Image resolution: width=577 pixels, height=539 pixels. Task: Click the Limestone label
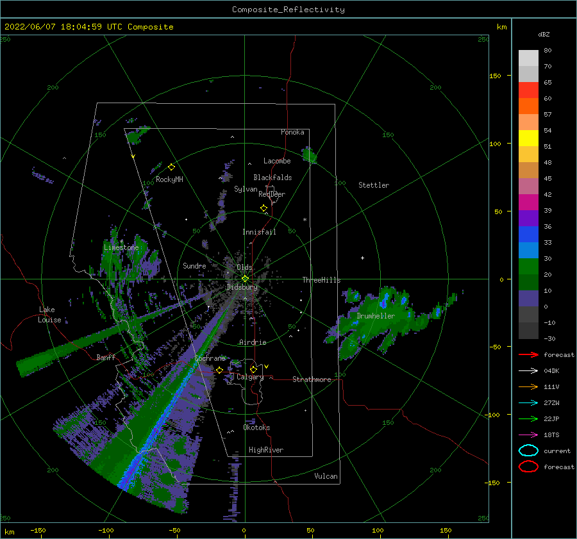(121, 247)
